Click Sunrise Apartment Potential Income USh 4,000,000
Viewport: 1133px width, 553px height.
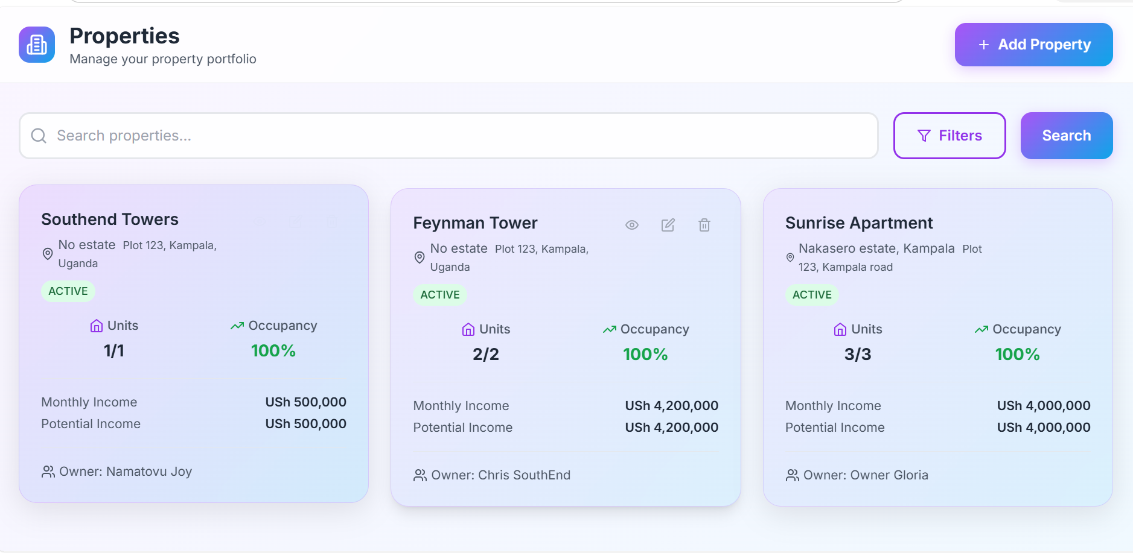point(1044,428)
